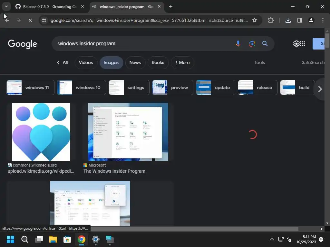
Task: Show hidden tray icons chevron
Action: [272, 239]
